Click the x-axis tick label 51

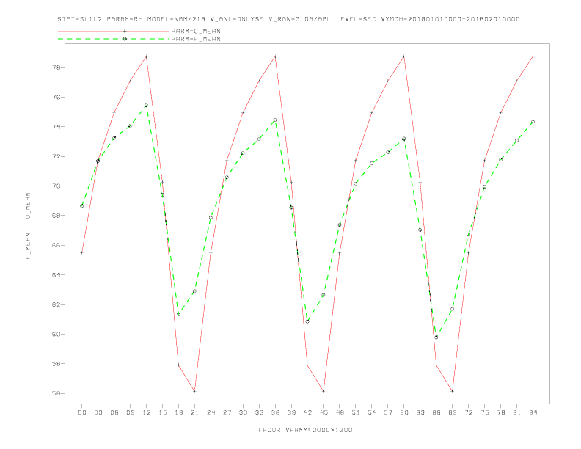(x=356, y=412)
